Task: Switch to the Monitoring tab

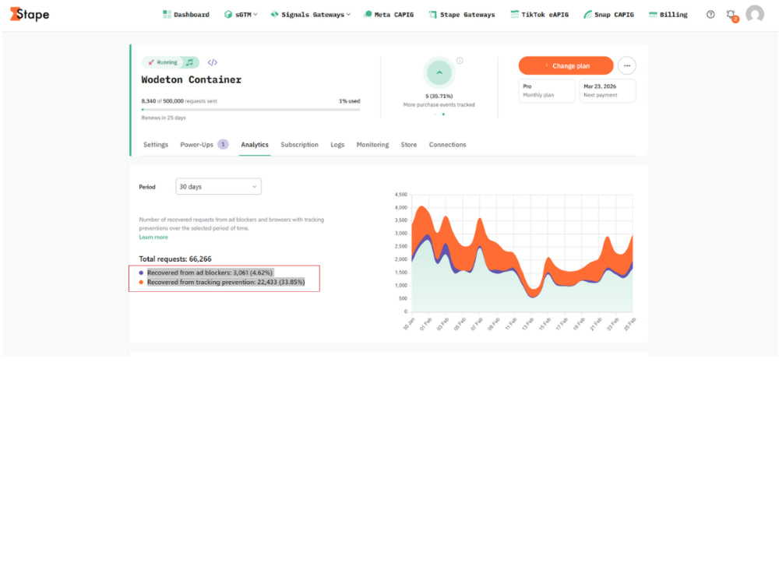Action: (x=372, y=145)
